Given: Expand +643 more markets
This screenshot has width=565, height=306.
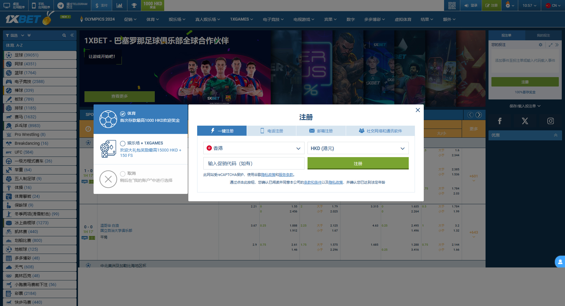Looking at the screenshot, I should tap(473, 234).
